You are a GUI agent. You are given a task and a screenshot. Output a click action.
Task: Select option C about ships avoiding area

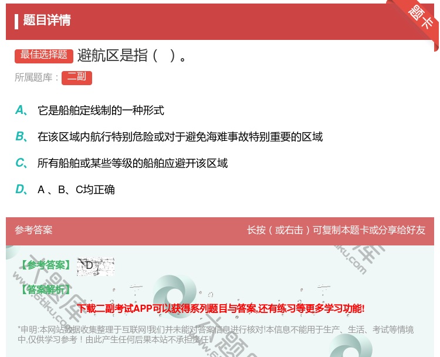pyautogui.click(x=133, y=163)
